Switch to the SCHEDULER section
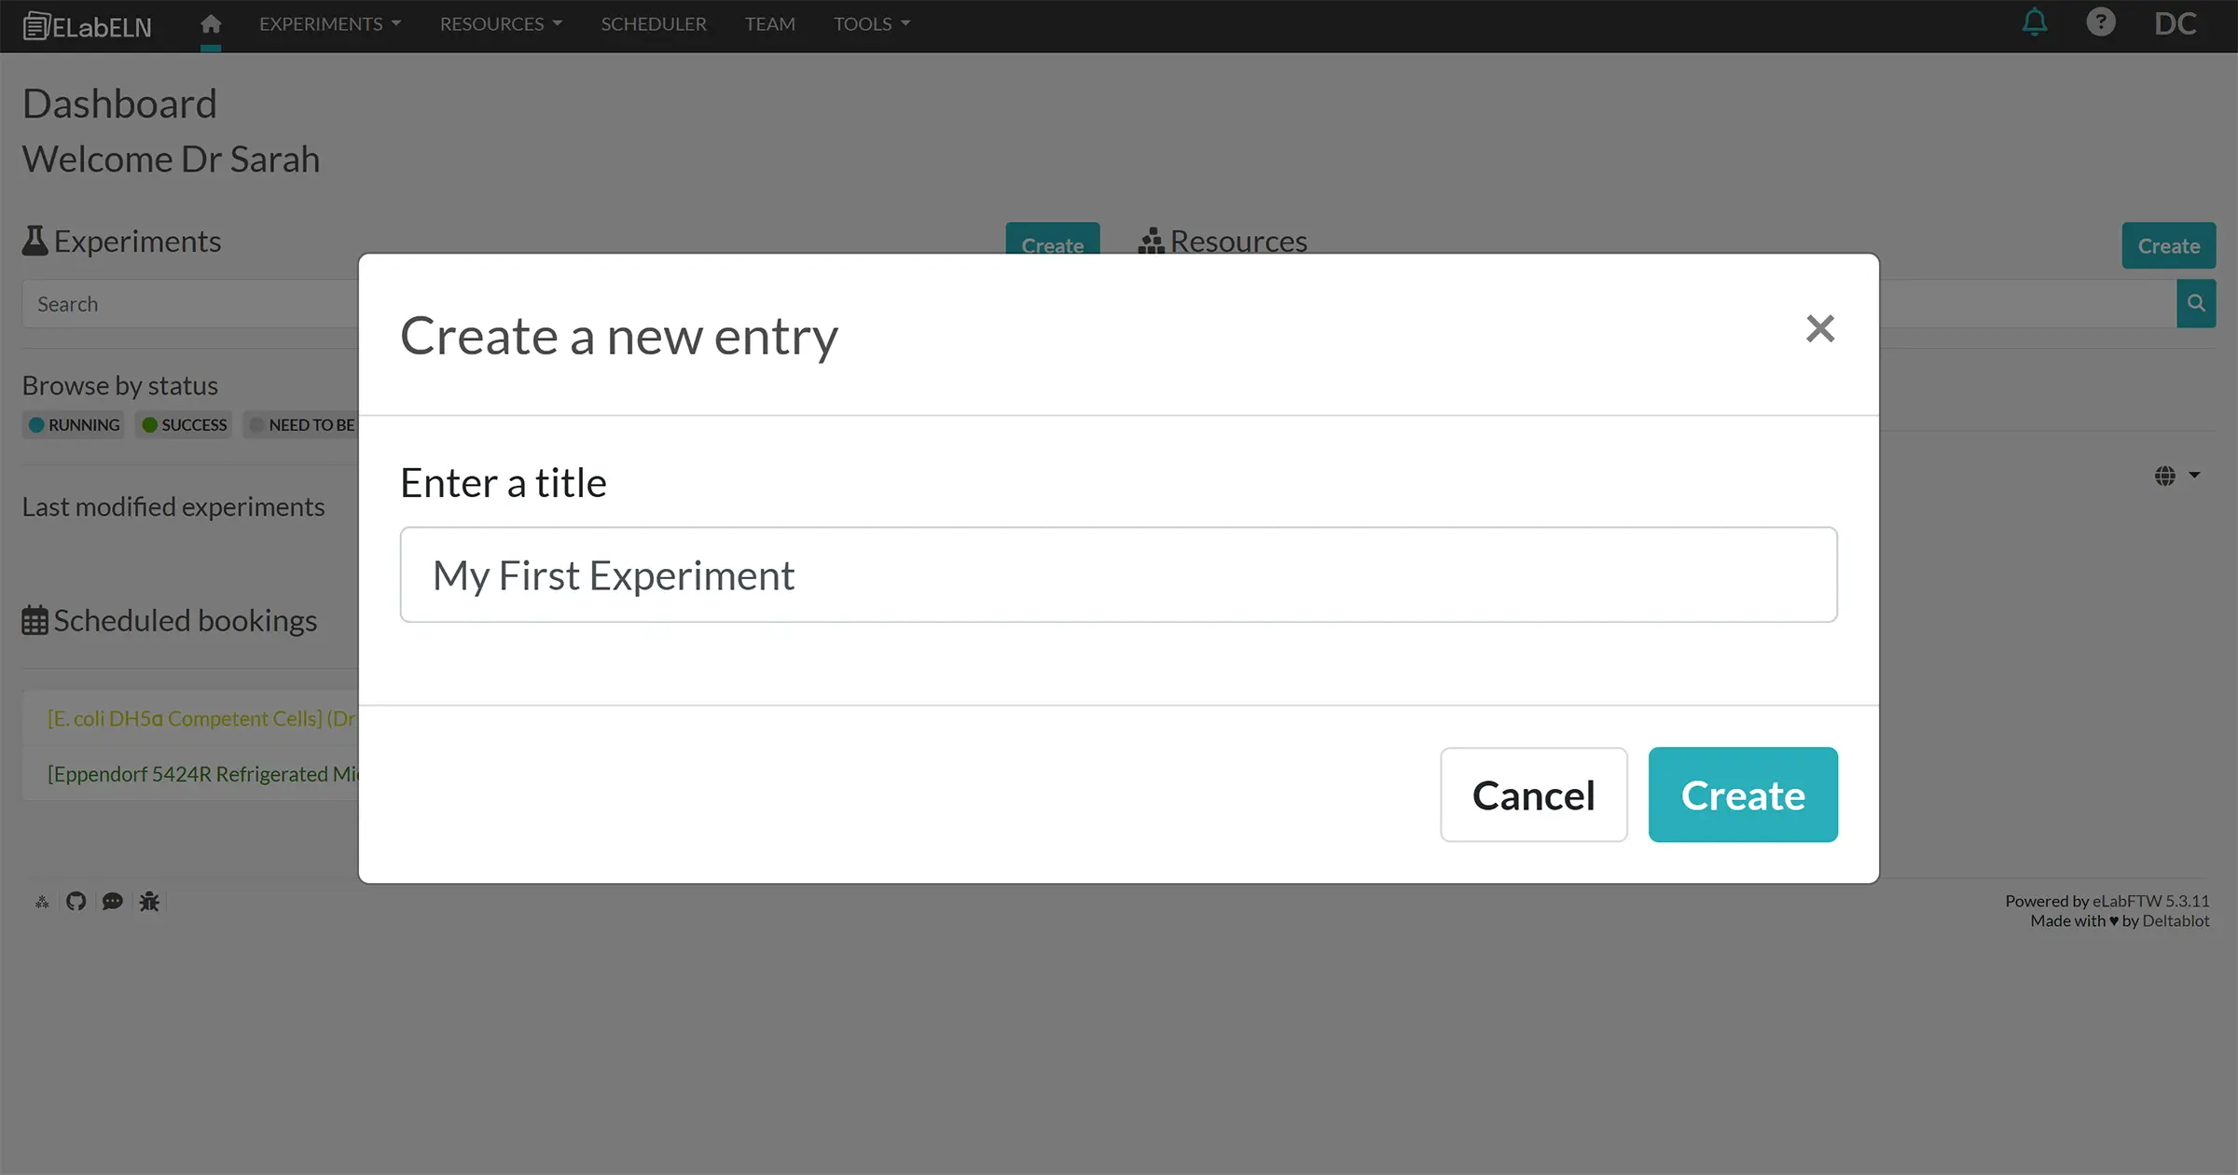This screenshot has height=1175, width=2238. point(653,23)
